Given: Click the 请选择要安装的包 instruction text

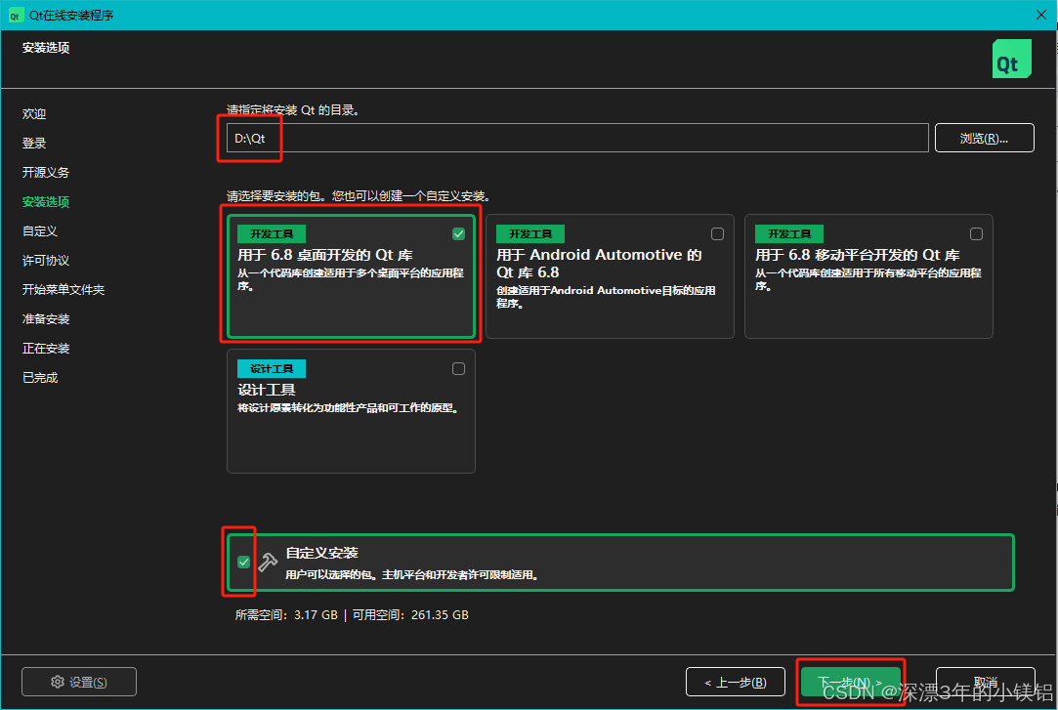Looking at the screenshot, I should 359,196.
